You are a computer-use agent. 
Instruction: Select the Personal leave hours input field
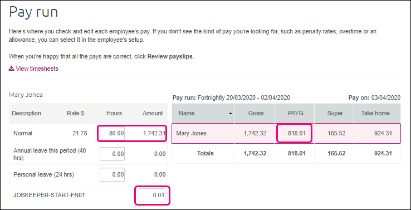(112, 174)
